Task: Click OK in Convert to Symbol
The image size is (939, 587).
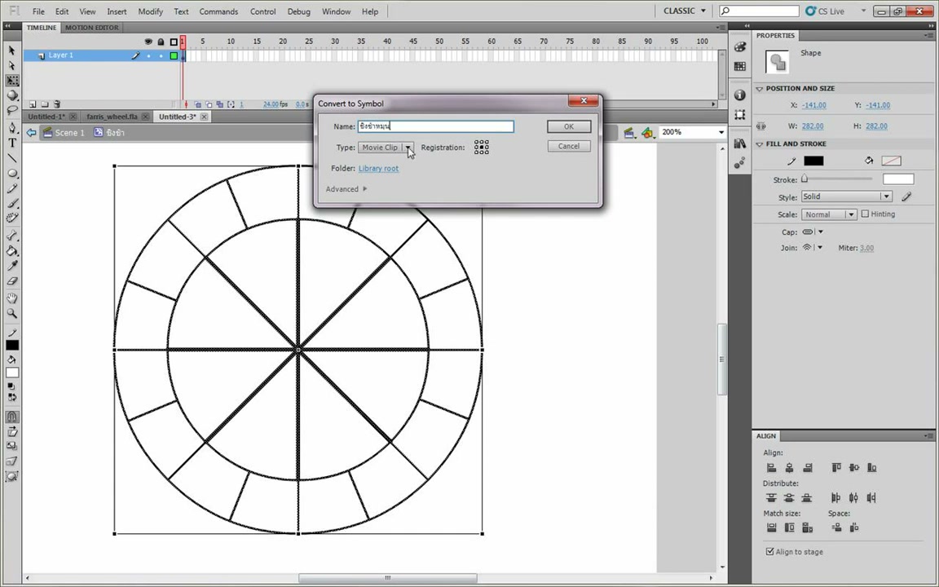Action: (x=569, y=126)
